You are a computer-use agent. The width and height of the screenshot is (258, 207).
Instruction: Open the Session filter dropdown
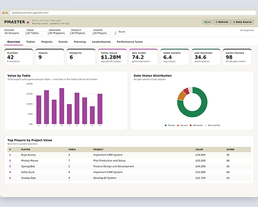(x=15, y=33)
